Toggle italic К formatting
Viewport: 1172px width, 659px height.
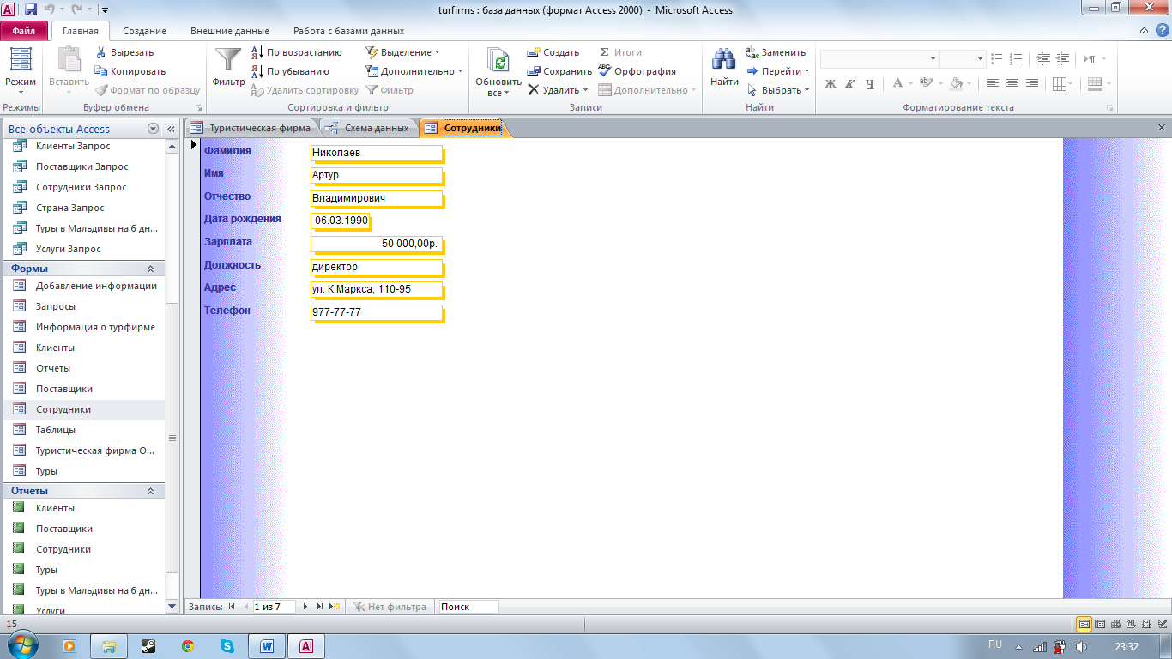tap(849, 83)
